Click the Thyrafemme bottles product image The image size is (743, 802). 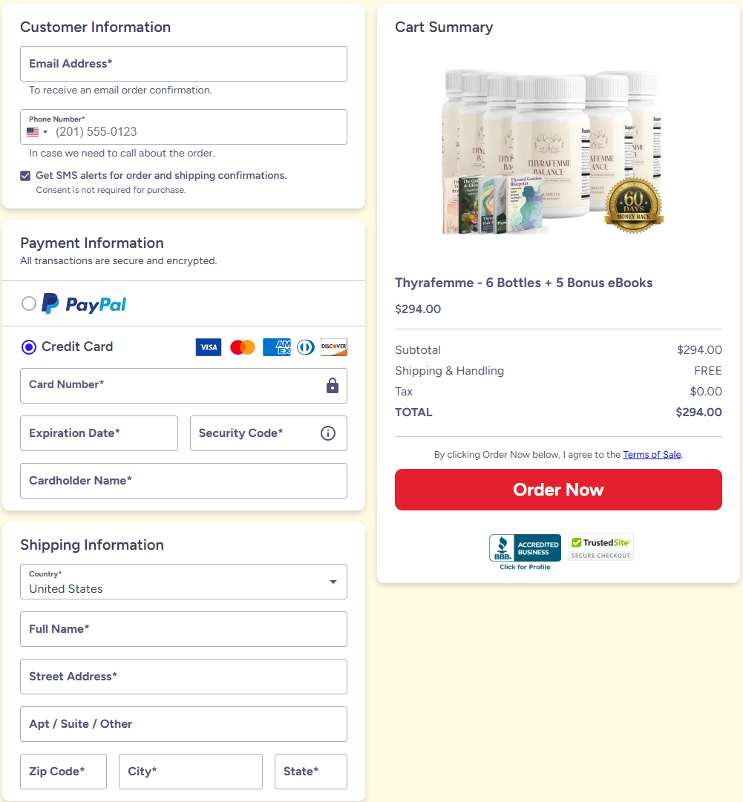tap(553, 152)
